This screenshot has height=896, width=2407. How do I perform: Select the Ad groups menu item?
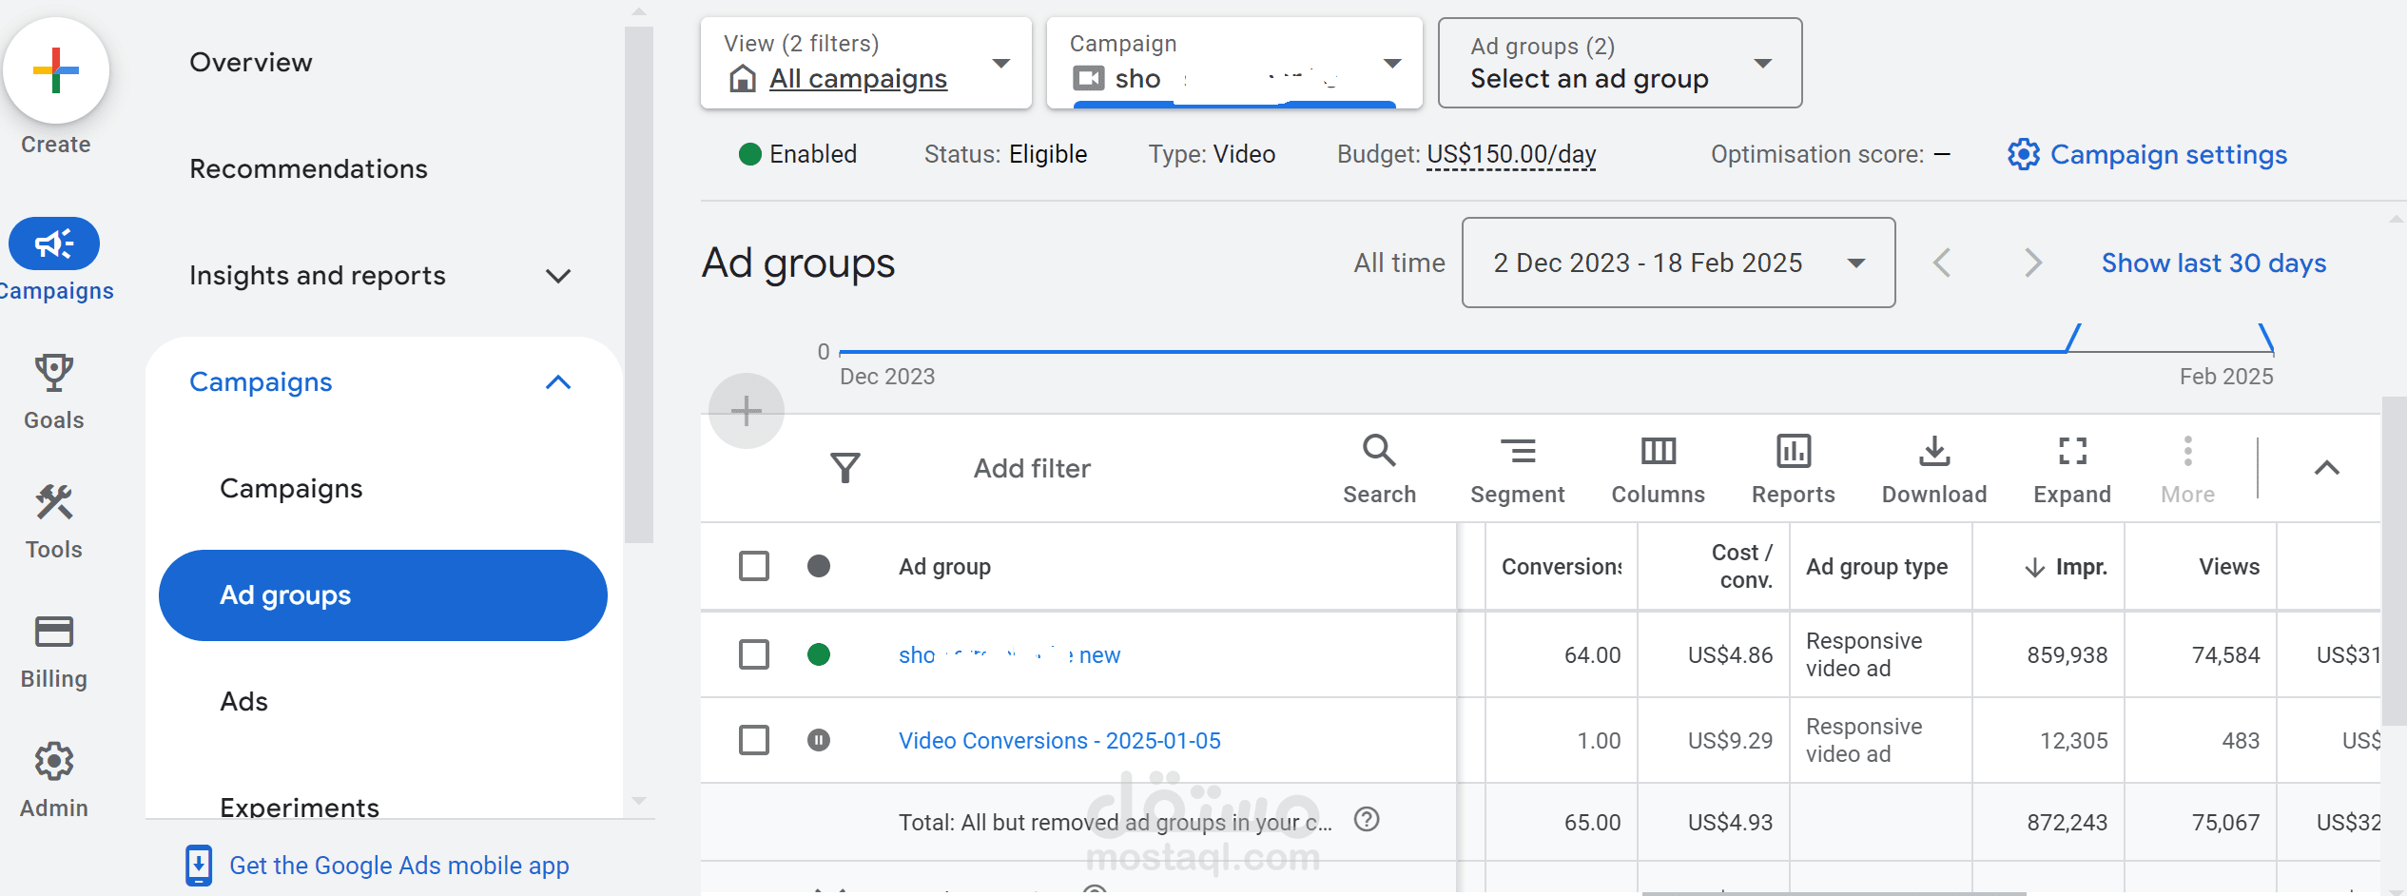[383, 595]
